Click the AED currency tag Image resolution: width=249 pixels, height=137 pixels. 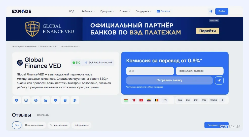tap(180, 100)
